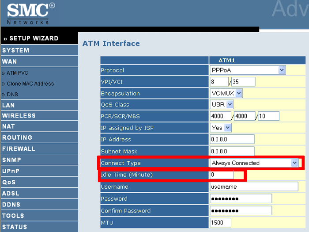Expand the Connect Type dropdown
This screenshot has height=232, width=309.
[254, 163]
